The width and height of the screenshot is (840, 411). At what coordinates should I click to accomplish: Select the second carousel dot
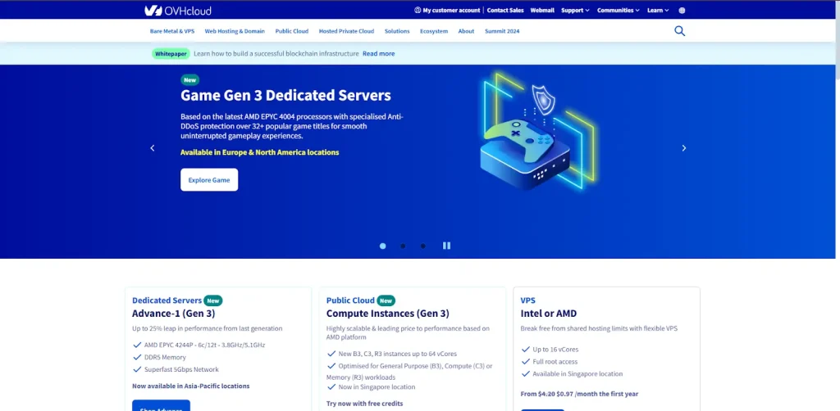403,246
